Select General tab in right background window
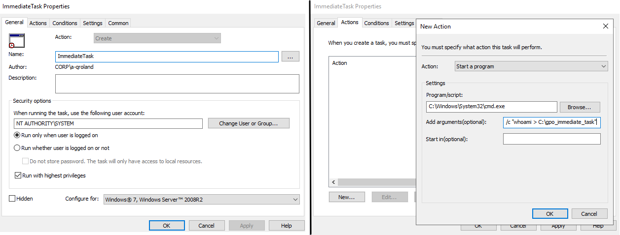The width and height of the screenshot is (620, 235). 326,23
